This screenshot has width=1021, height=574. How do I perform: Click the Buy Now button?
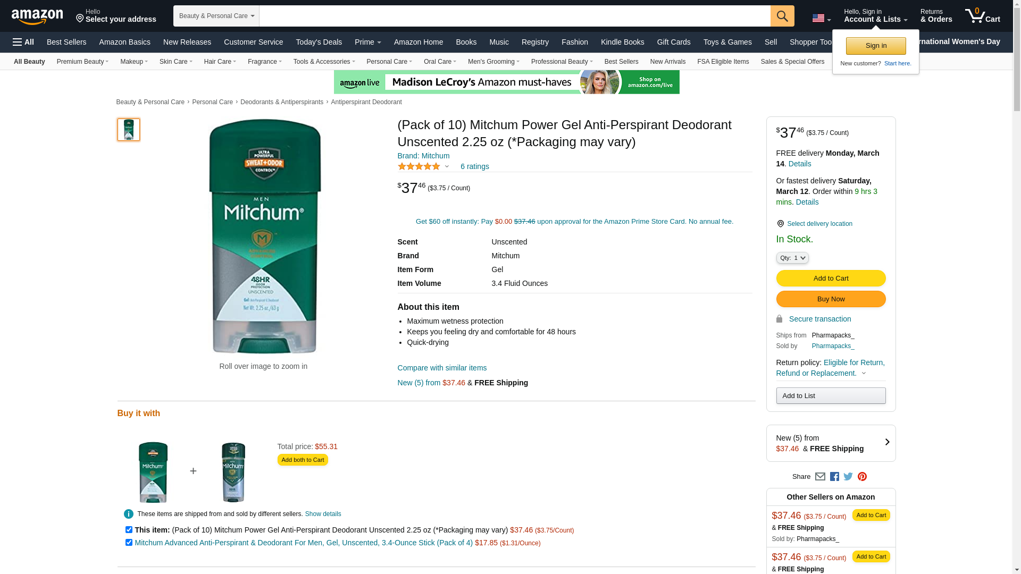(831, 299)
